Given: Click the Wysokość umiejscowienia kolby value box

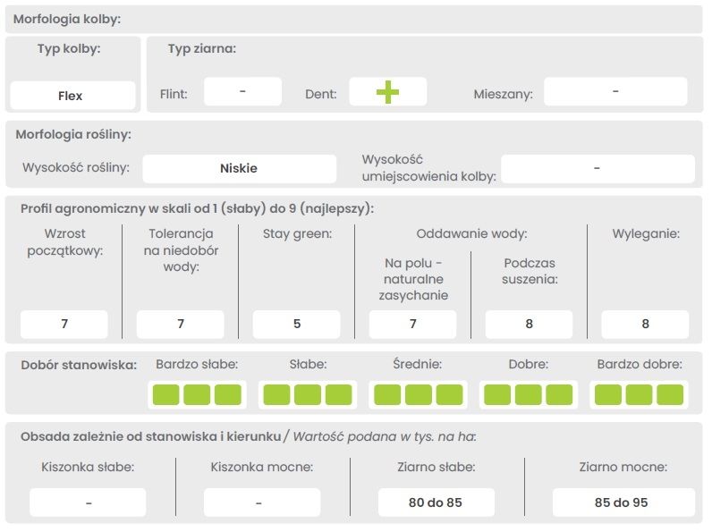Looking at the screenshot, I should coord(598,168).
